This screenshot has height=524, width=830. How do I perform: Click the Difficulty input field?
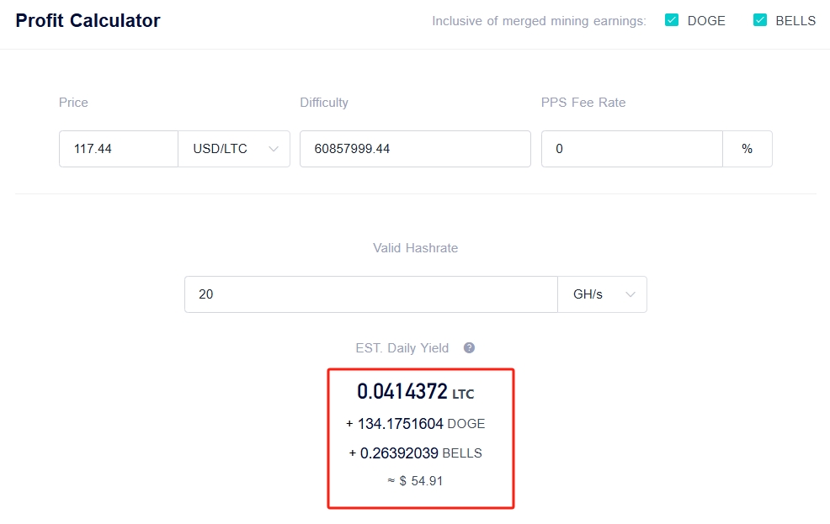point(415,149)
